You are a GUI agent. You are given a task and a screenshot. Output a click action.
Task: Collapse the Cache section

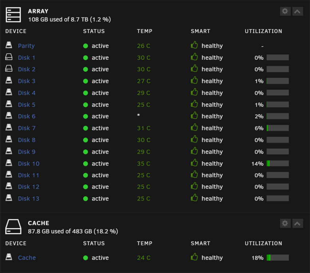297,223
